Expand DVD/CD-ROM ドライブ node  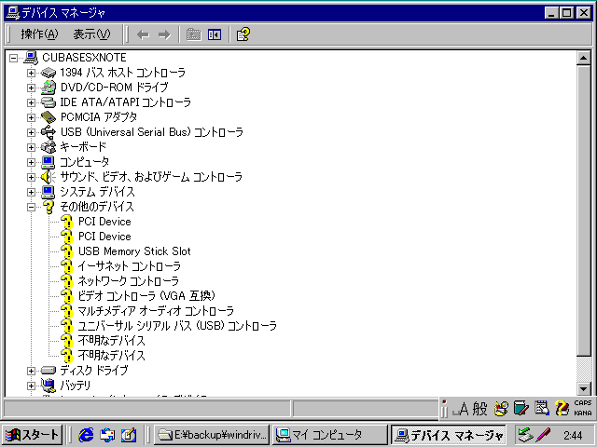31,88
